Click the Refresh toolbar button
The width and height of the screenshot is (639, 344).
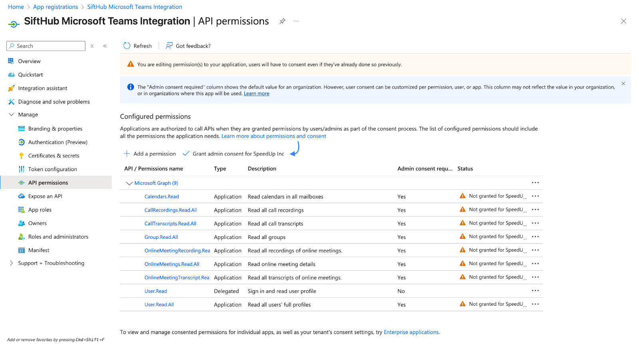[138, 46]
